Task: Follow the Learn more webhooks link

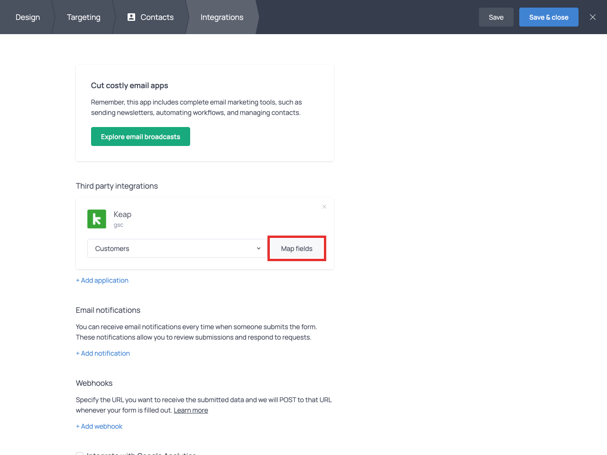Action: [191, 410]
